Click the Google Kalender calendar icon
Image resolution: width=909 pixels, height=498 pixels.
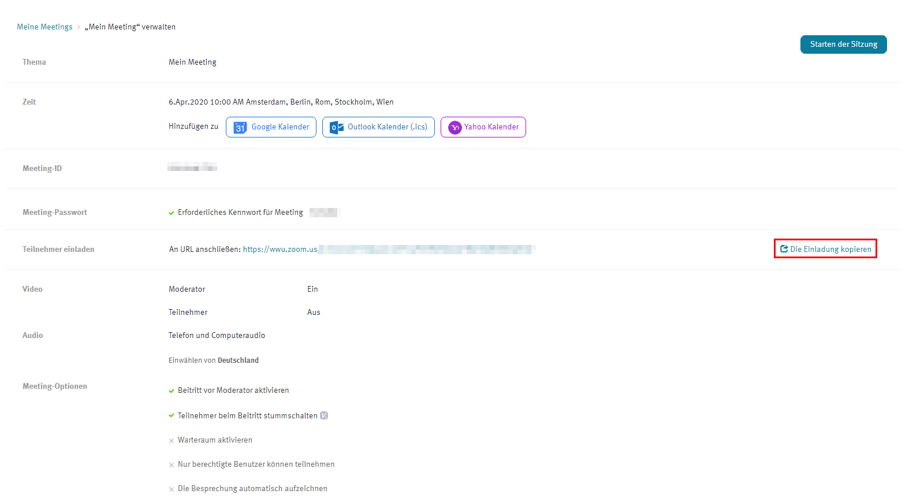[x=240, y=127]
